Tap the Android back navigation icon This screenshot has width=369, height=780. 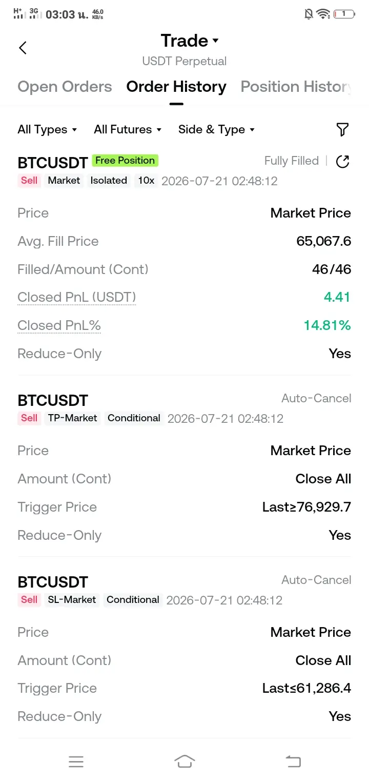[x=293, y=762]
